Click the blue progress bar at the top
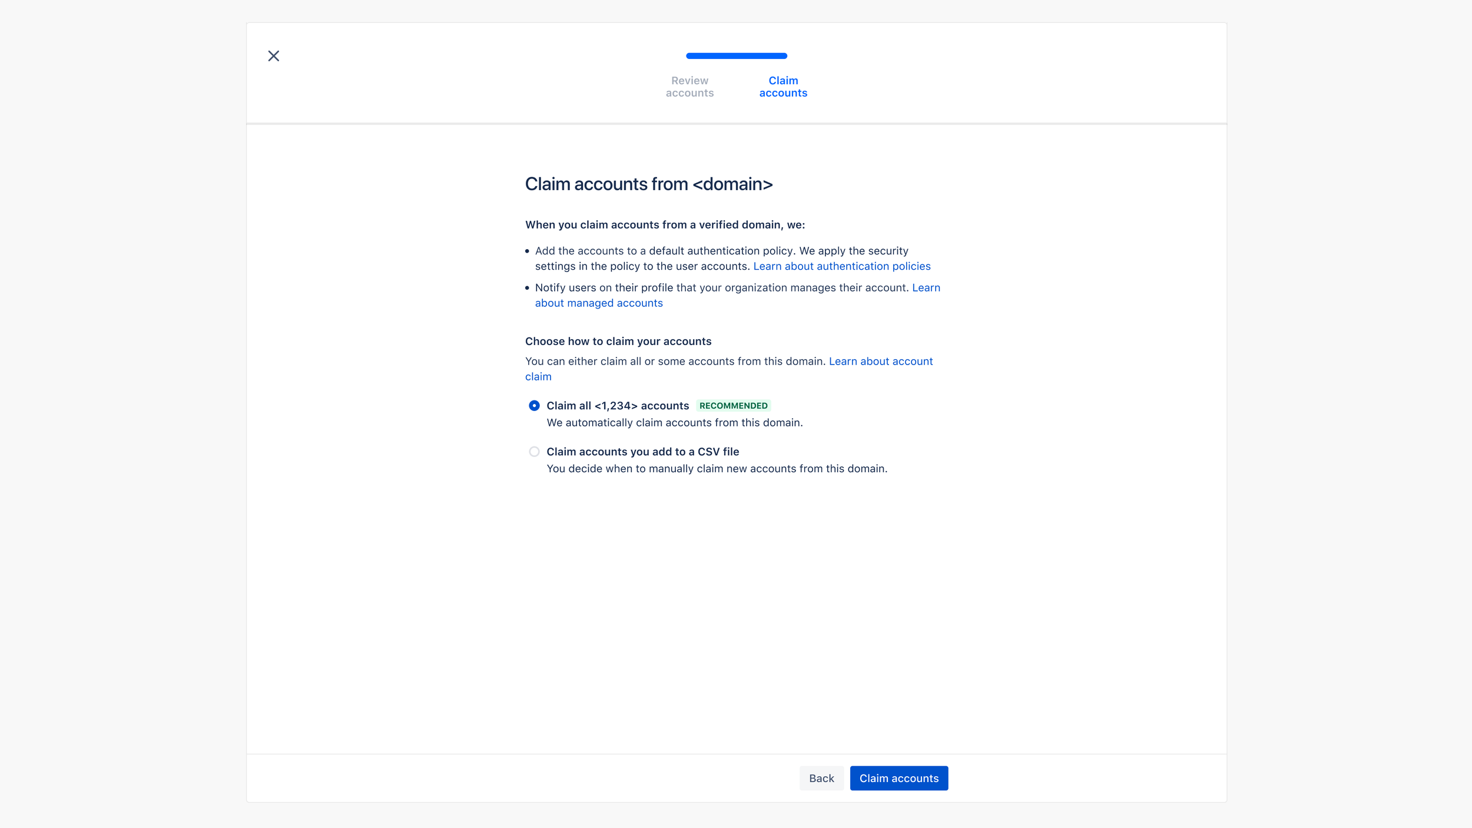 tap(736, 56)
